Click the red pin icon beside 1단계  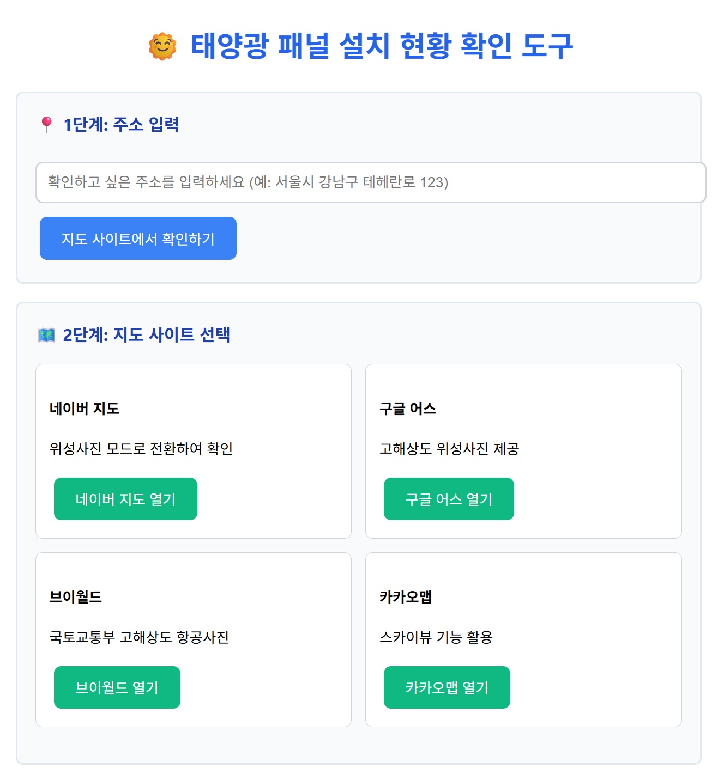coord(47,124)
